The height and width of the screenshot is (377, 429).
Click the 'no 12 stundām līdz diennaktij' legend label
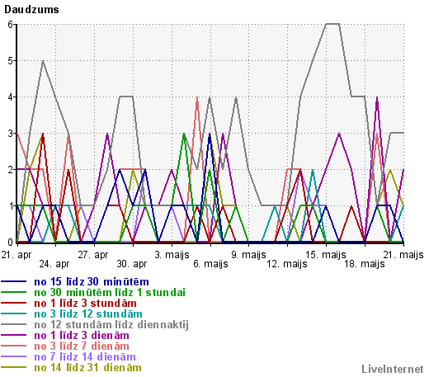pos(111,325)
